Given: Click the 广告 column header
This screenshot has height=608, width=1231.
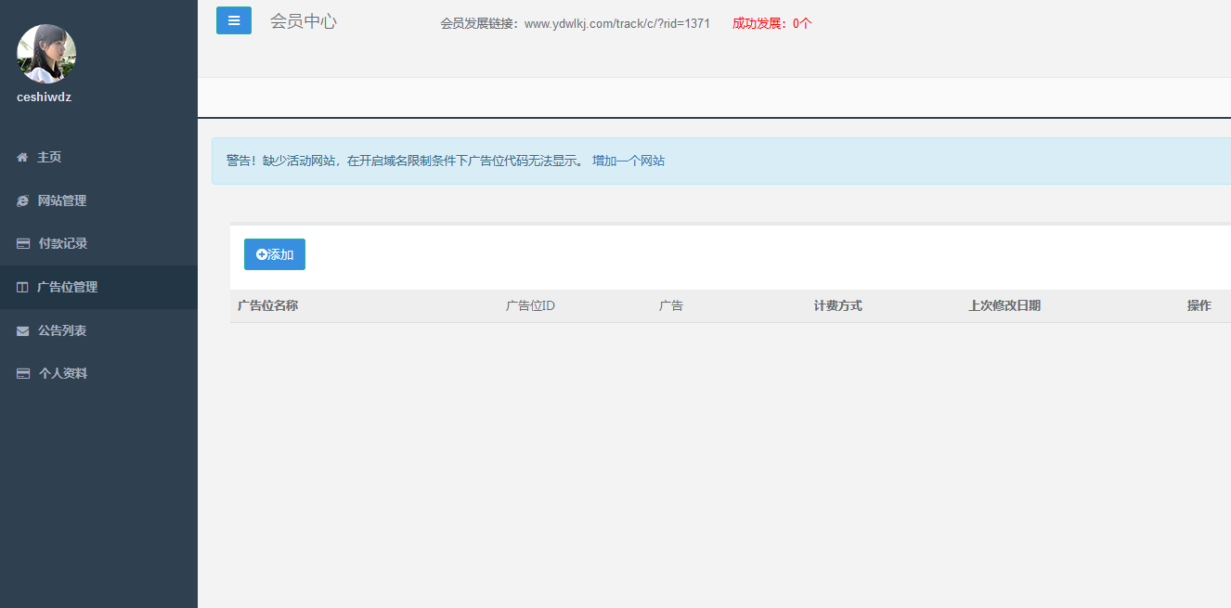Looking at the screenshot, I should tap(671, 305).
